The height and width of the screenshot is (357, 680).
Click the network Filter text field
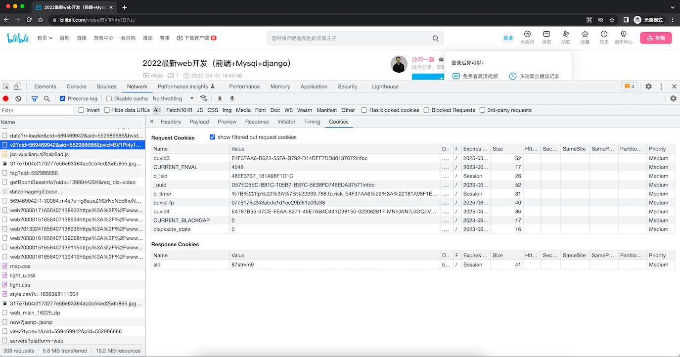[x=37, y=110]
